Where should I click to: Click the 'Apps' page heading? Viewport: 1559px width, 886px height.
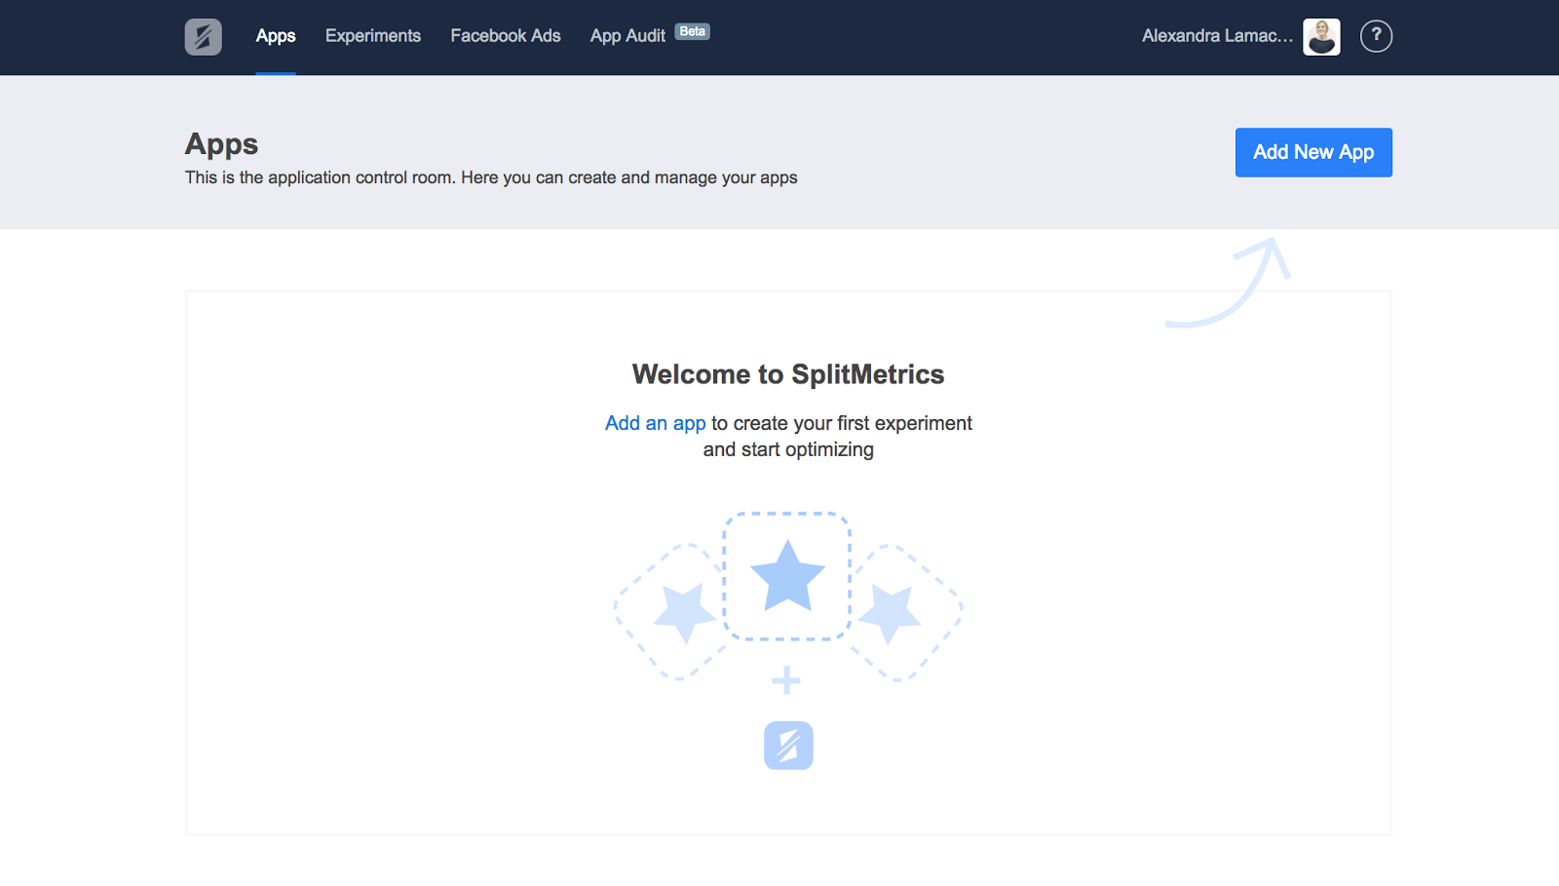tap(221, 144)
